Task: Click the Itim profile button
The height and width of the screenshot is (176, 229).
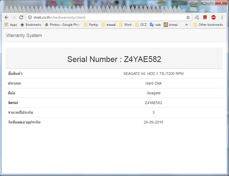Action: point(193,3)
